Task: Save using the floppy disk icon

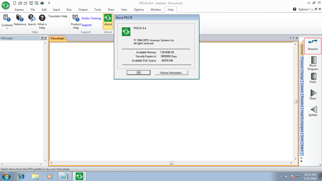Action: (31, 3)
